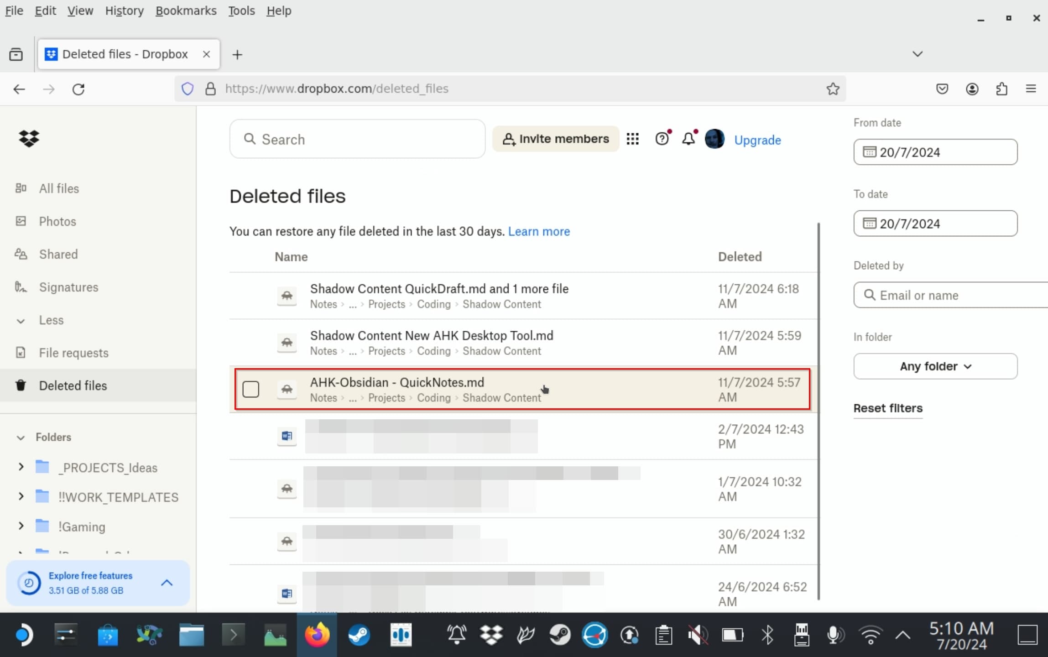Screen dimensions: 1048x657
Task: Open the apps grid icon
Action: [x=632, y=139]
